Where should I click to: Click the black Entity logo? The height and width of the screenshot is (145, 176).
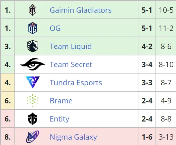[33, 118]
